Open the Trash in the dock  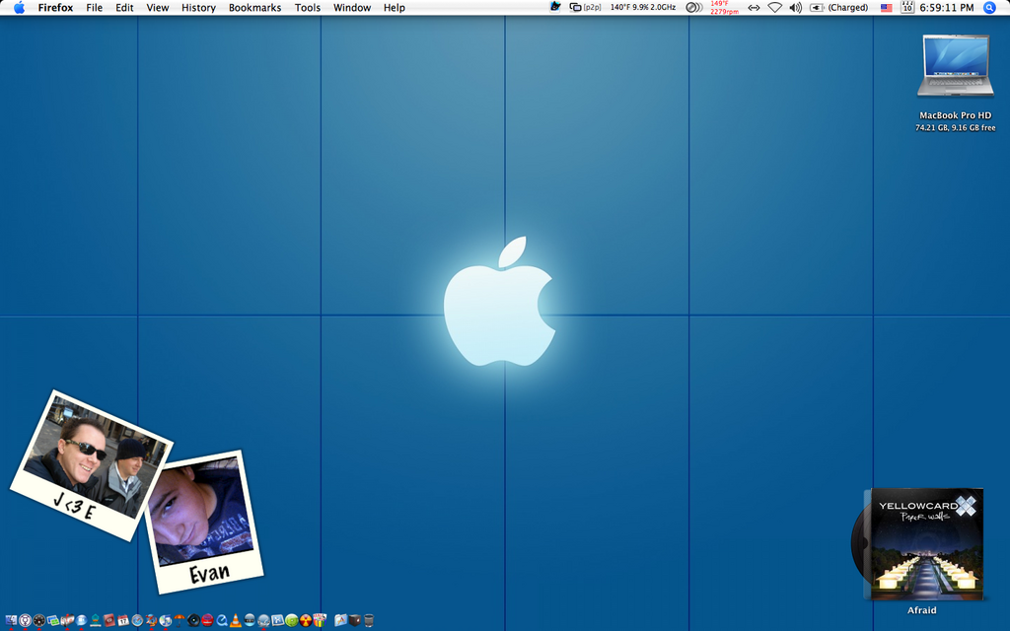click(369, 621)
